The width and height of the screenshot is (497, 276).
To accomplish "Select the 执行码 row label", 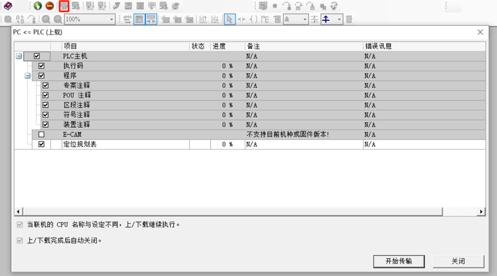I will click(x=73, y=66).
